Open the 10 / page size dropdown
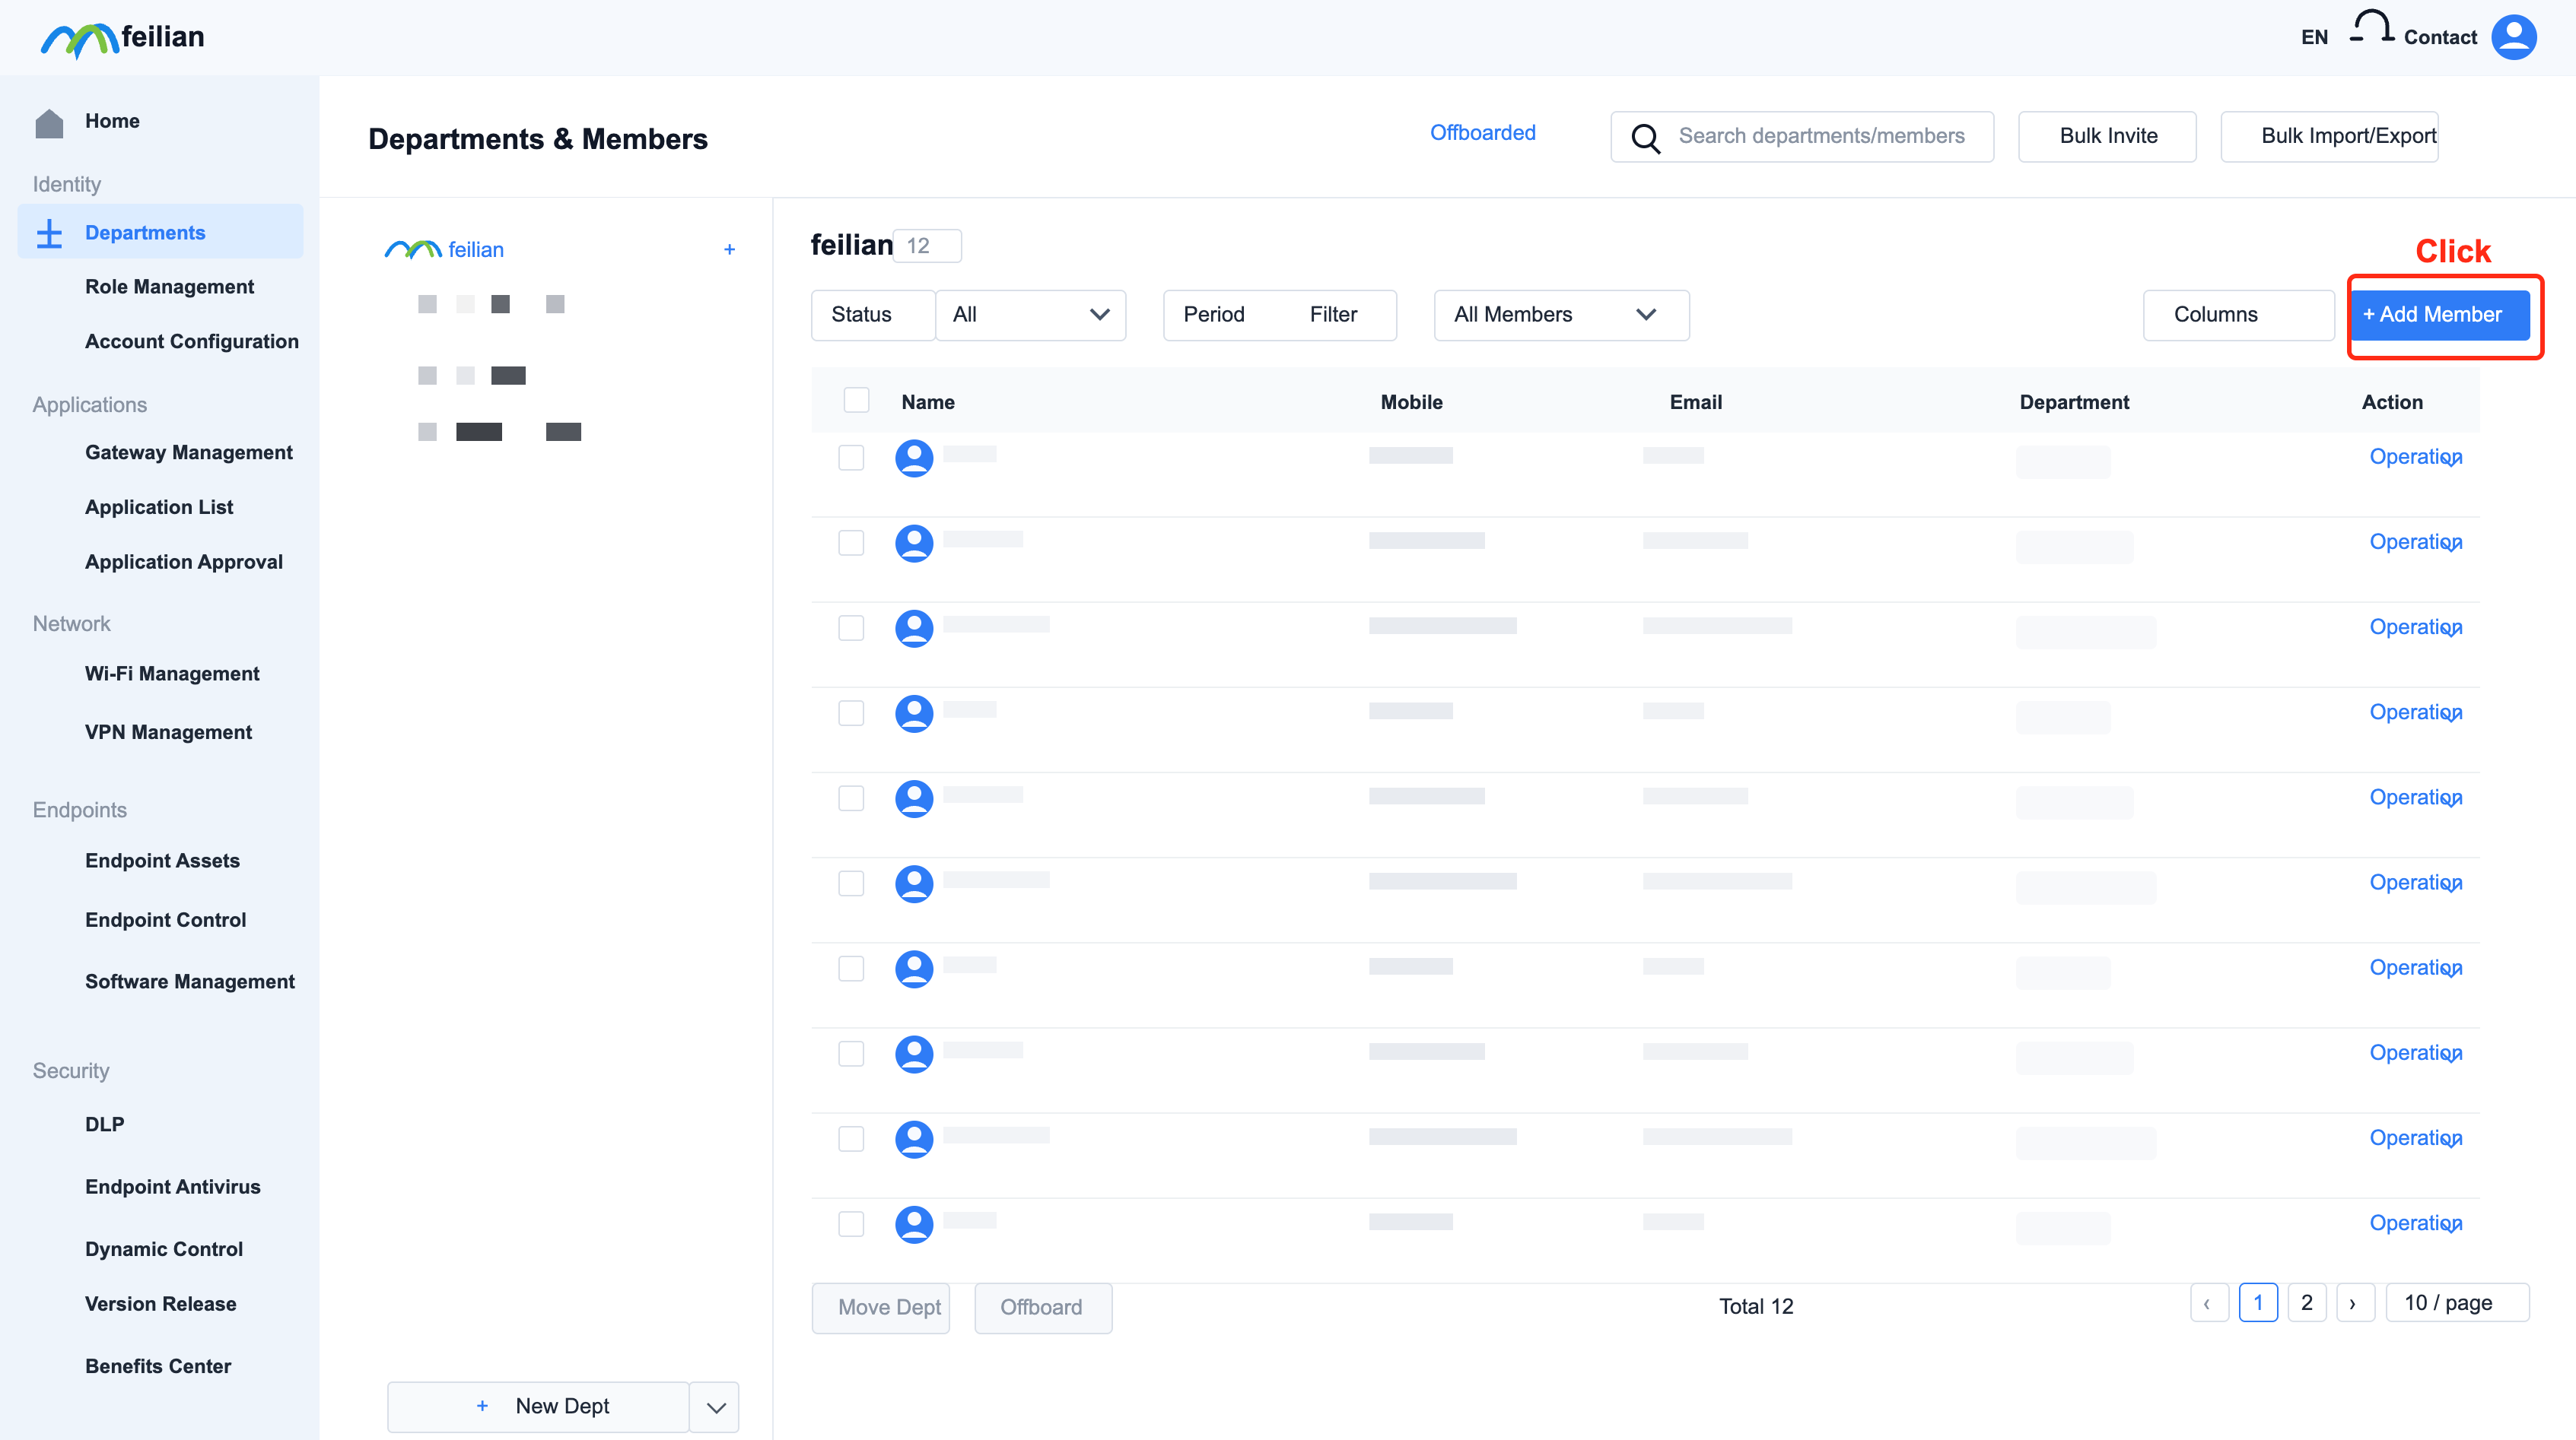Viewport: 2576px width, 1440px height. (x=2457, y=1303)
